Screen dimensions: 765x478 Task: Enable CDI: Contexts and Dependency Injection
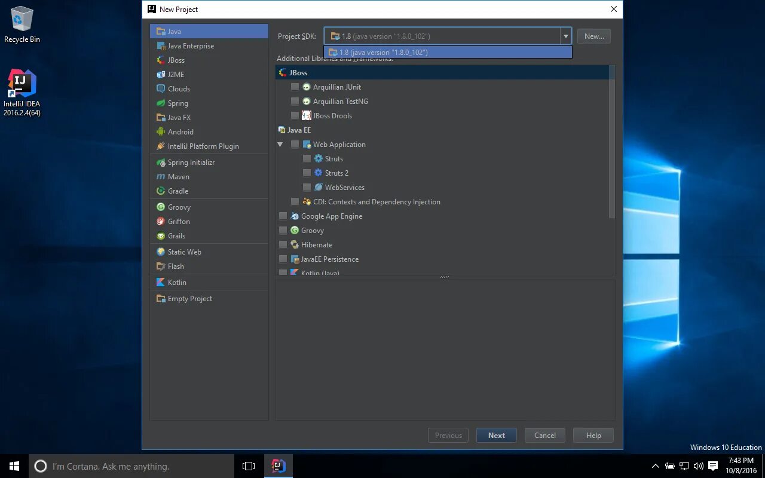tap(295, 201)
